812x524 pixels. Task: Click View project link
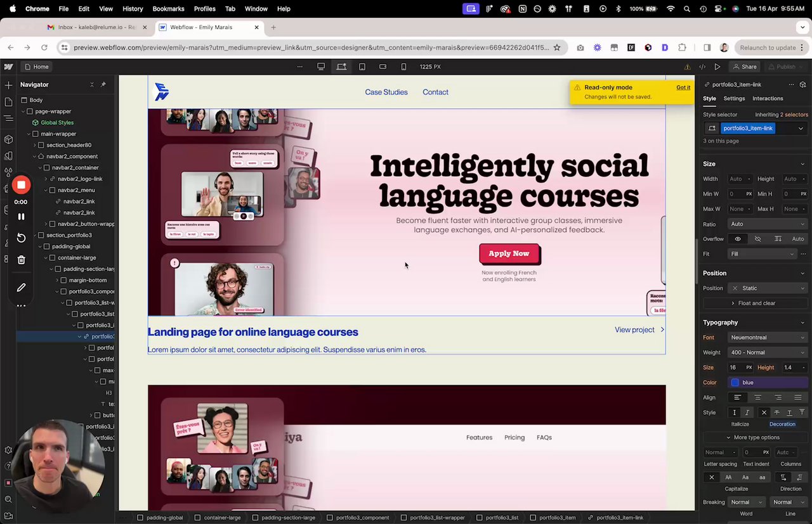tap(639, 329)
